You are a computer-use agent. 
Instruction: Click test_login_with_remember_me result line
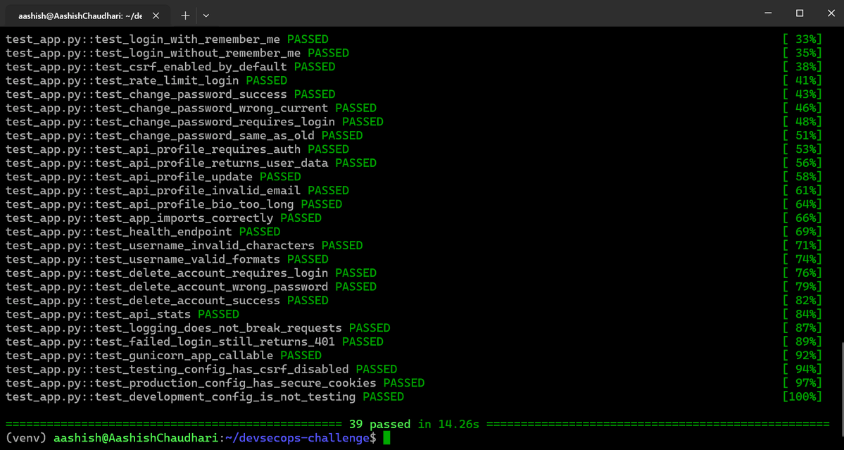coord(167,39)
